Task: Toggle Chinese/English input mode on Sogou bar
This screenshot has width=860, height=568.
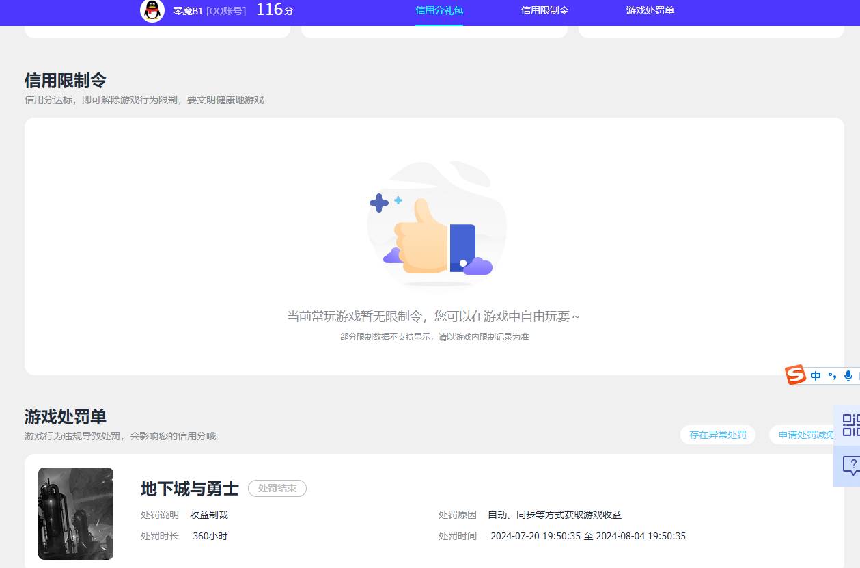Action: pyautogui.click(x=815, y=375)
